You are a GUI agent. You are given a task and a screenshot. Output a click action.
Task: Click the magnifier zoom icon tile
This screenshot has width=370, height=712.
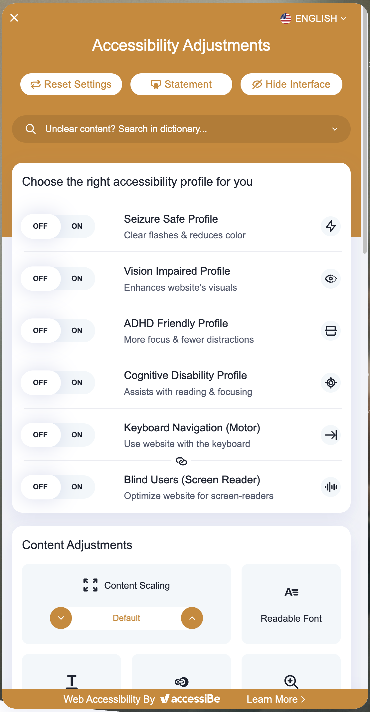(291, 671)
